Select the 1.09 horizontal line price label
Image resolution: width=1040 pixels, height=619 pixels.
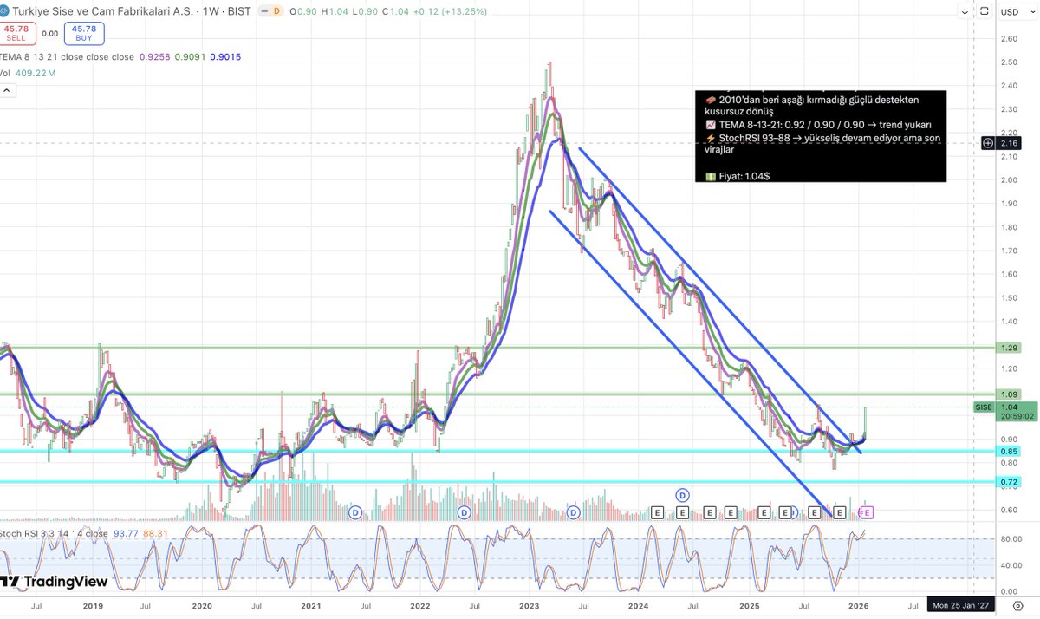point(1009,394)
